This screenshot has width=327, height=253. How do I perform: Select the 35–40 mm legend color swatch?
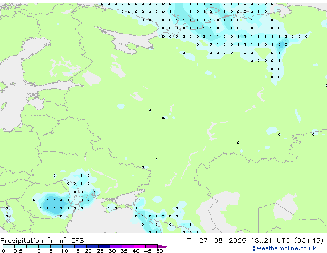127,246
